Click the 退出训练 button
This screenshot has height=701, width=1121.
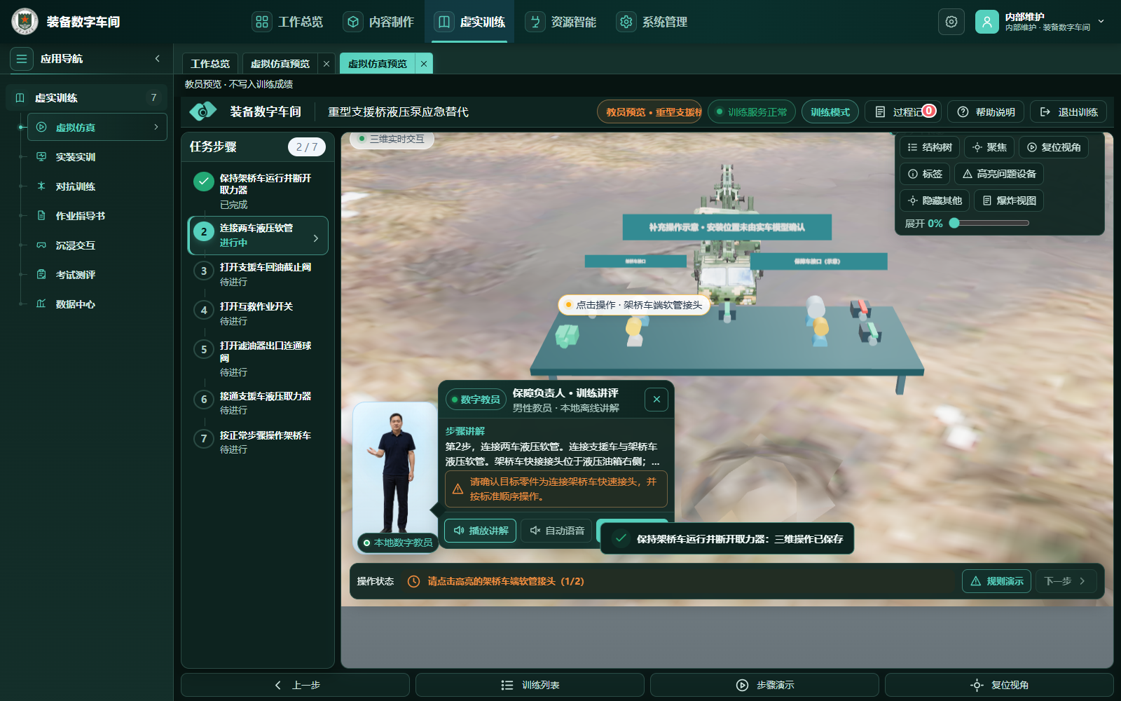click(1068, 112)
